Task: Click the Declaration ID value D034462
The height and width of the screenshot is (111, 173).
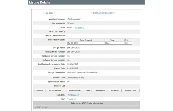Action: click(71, 23)
